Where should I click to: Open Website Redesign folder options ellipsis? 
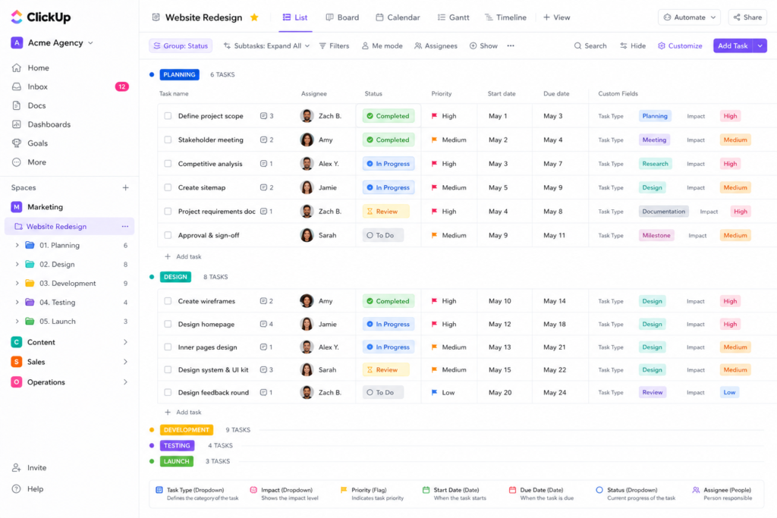point(125,226)
